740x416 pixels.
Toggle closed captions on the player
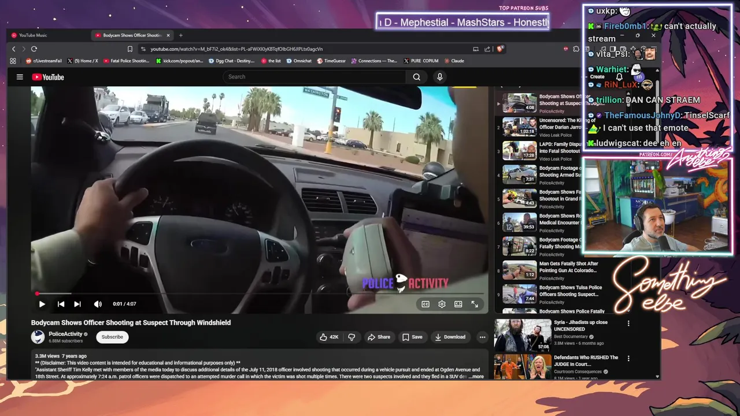tap(425, 304)
